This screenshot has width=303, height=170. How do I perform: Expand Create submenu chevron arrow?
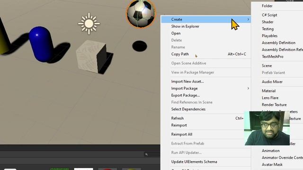pos(248,19)
